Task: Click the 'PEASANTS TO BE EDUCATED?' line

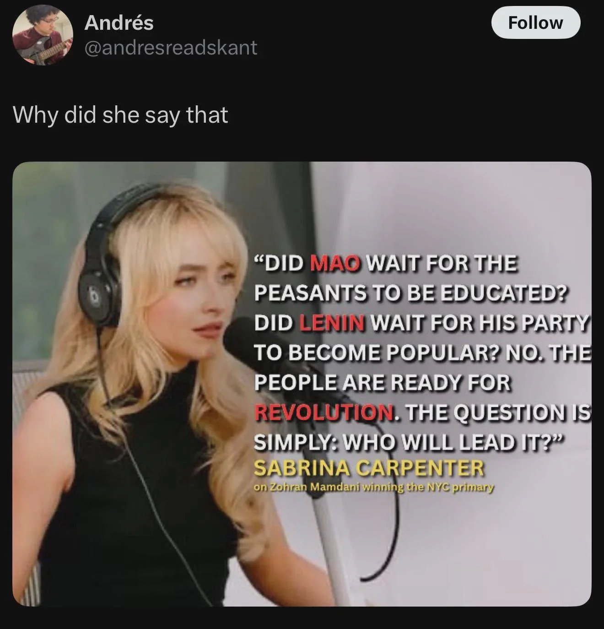Action: click(410, 293)
